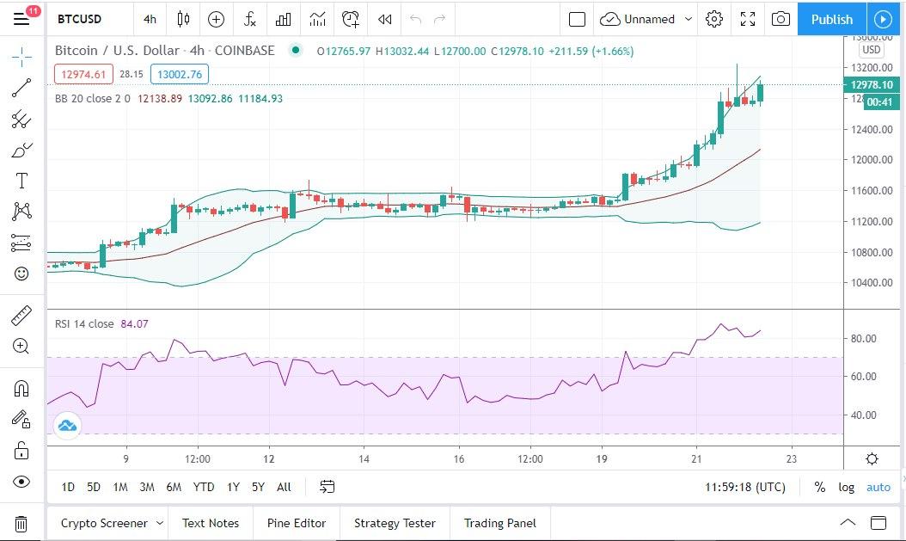Start bar replay mode
Image resolution: width=906 pixels, height=541 pixels.
point(384,19)
